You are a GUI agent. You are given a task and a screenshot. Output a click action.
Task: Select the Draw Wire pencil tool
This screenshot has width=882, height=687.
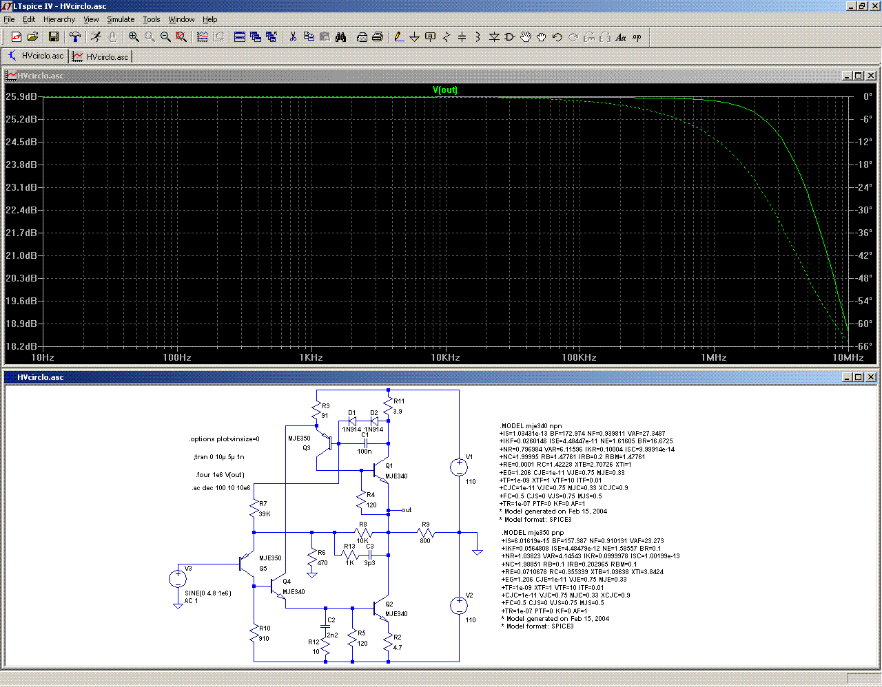(x=398, y=37)
